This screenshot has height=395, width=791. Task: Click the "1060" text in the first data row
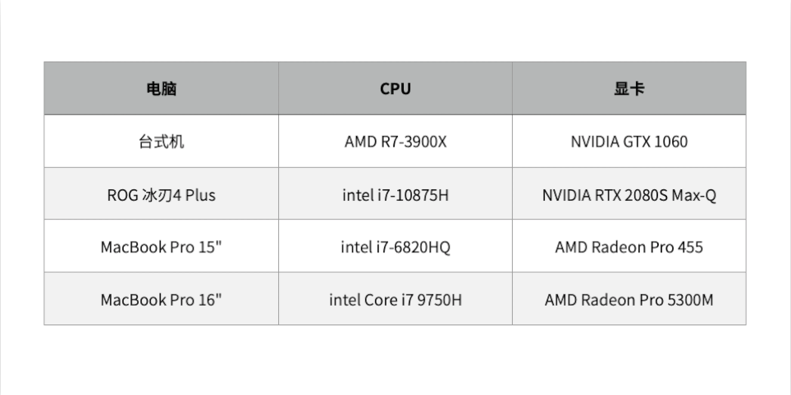click(x=671, y=142)
